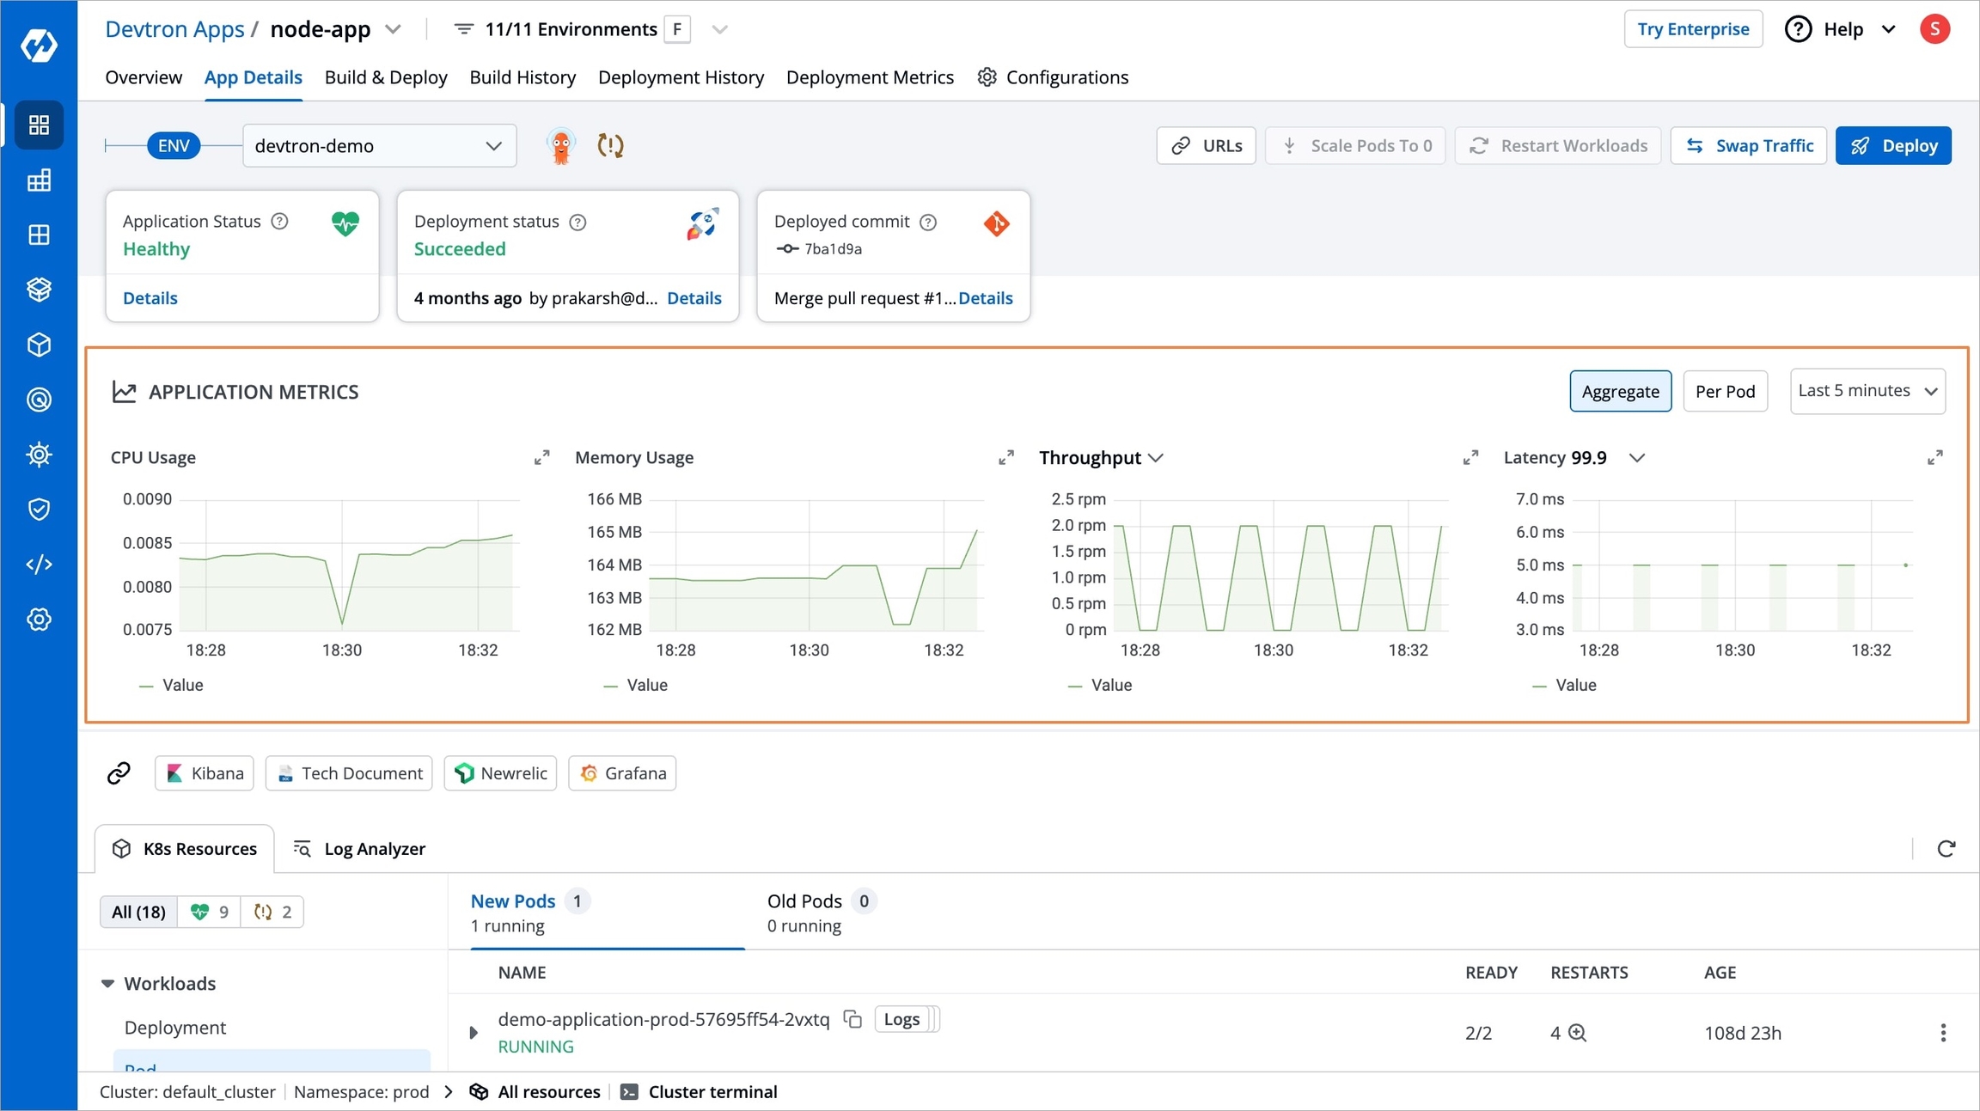Image resolution: width=1980 pixels, height=1111 pixels.
Task: Select the Aggregate metrics view
Action: (x=1620, y=391)
